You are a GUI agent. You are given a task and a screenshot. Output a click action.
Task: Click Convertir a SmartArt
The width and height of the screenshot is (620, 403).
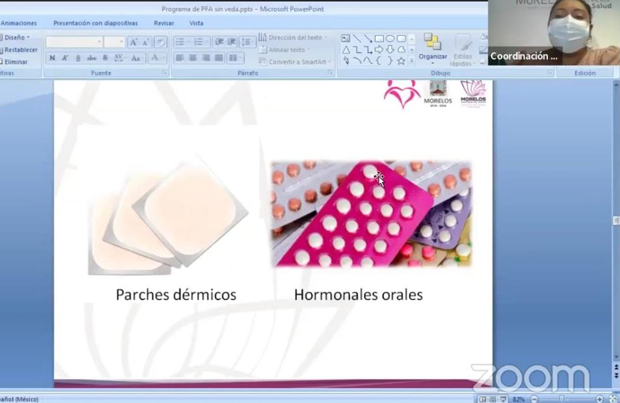(x=294, y=62)
